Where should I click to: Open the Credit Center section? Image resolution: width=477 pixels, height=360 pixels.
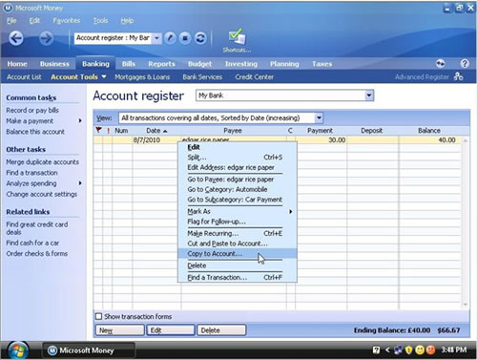[254, 77]
